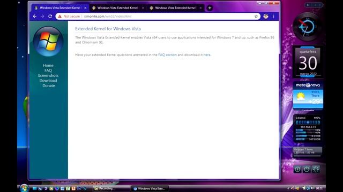Launch Word from the quick launch bar
This screenshot has width=343, height=192.
pos(62,188)
